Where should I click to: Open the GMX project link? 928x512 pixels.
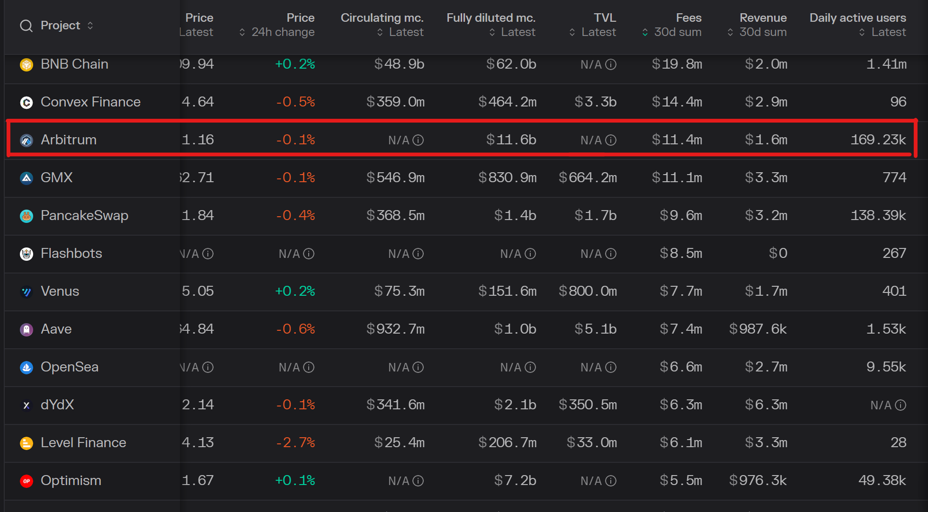[x=57, y=177]
